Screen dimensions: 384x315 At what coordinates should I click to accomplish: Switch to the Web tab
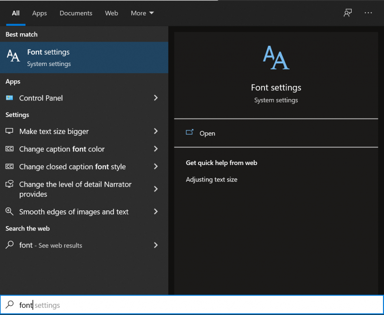tap(111, 13)
